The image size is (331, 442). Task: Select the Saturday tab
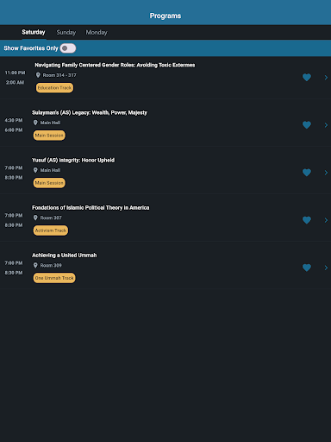(34, 32)
